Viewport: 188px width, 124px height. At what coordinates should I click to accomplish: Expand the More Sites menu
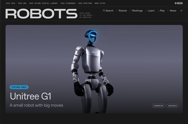pos(100,3)
